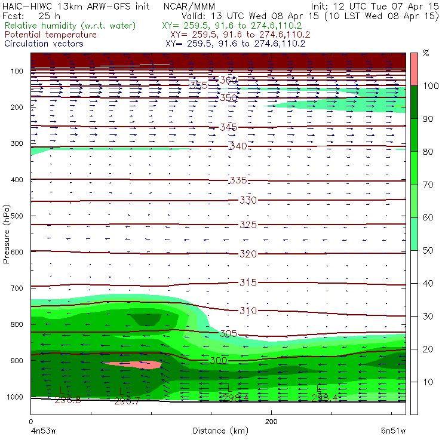The width and height of the screenshot is (442, 442).
Task: Click the 700 hPa pressure axis label
Action: point(17,288)
